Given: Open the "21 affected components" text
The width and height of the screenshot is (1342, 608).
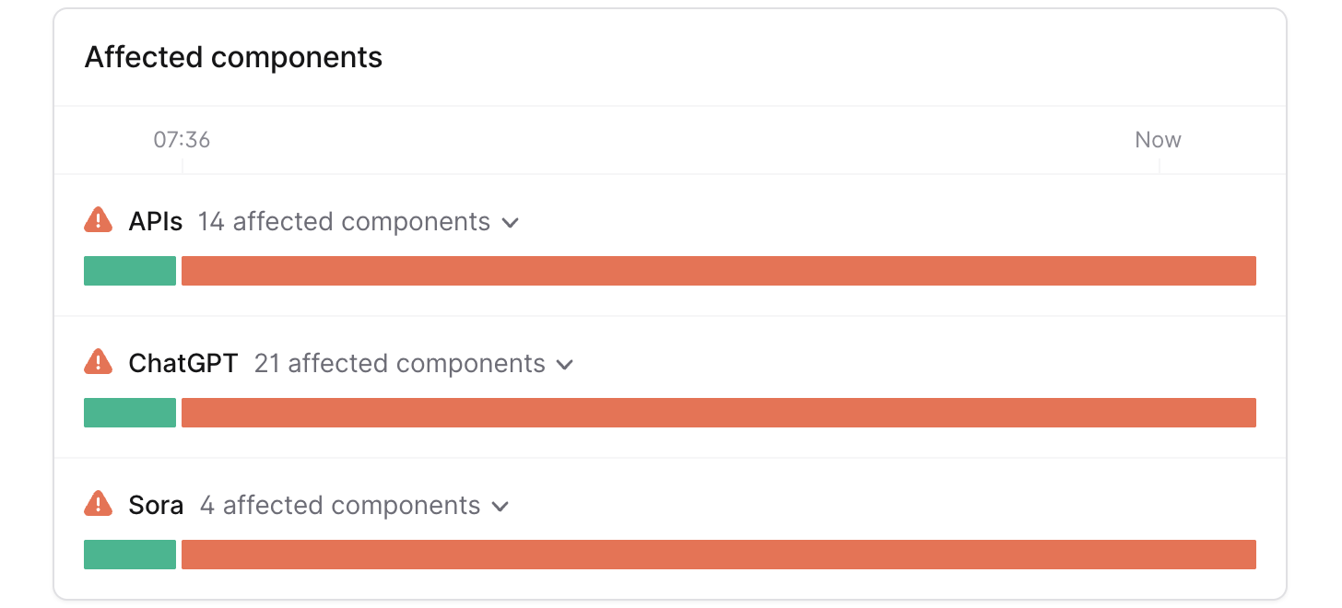Looking at the screenshot, I should 399,364.
